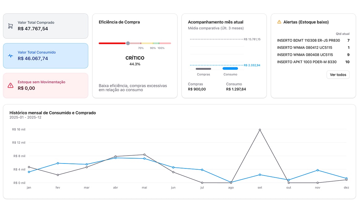Click the Histórico mensal de Consumido e Comprado title
The width and height of the screenshot is (358, 212).
pyautogui.click(x=53, y=113)
